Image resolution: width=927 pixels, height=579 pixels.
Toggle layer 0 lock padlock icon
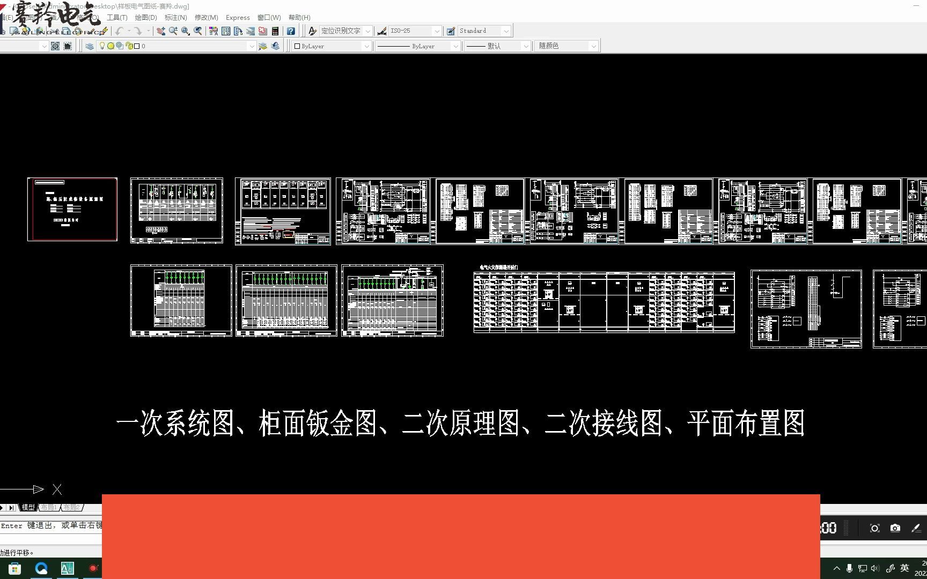pos(129,46)
